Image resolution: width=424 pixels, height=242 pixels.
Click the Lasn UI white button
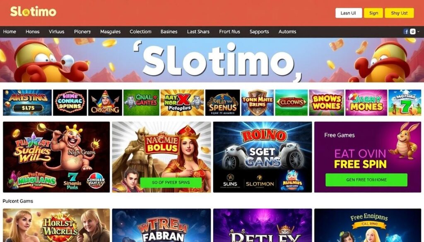(x=349, y=13)
